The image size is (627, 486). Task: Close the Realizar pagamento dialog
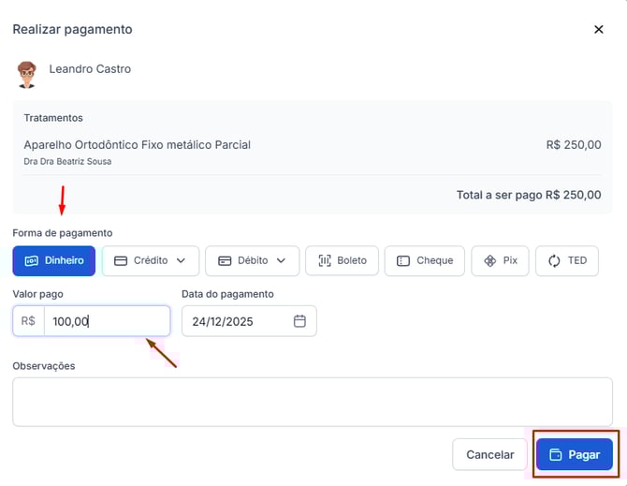coord(599,29)
